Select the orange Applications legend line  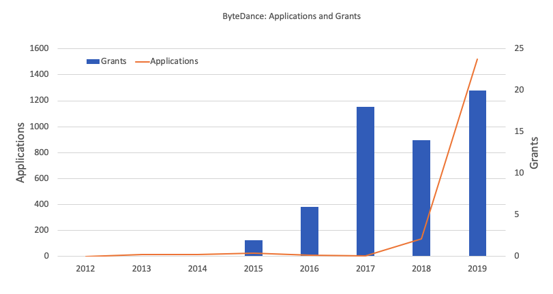coord(142,62)
